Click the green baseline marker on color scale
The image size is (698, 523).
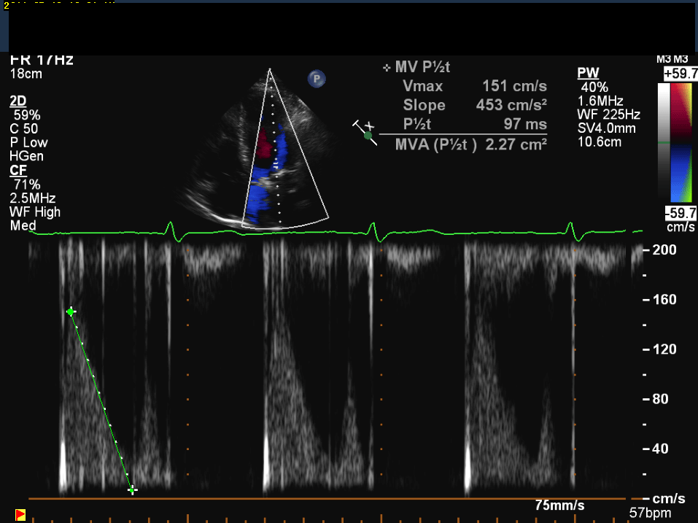[663, 143]
